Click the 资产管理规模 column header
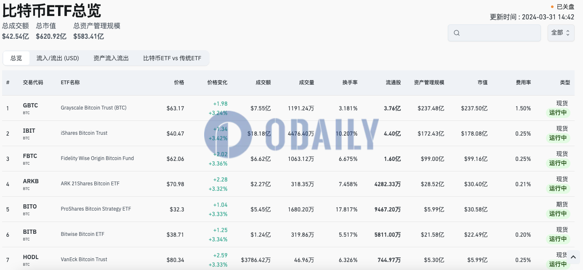Screen dimensions: 583x270 [x=429, y=83]
